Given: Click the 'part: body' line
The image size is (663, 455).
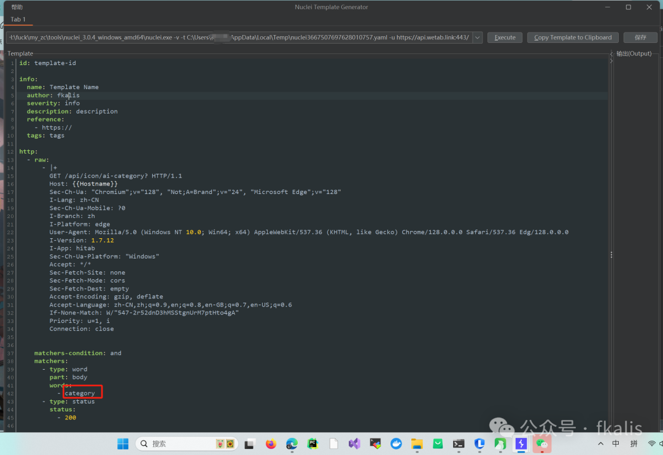Looking at the screenshot, I should tap(68, 377).
